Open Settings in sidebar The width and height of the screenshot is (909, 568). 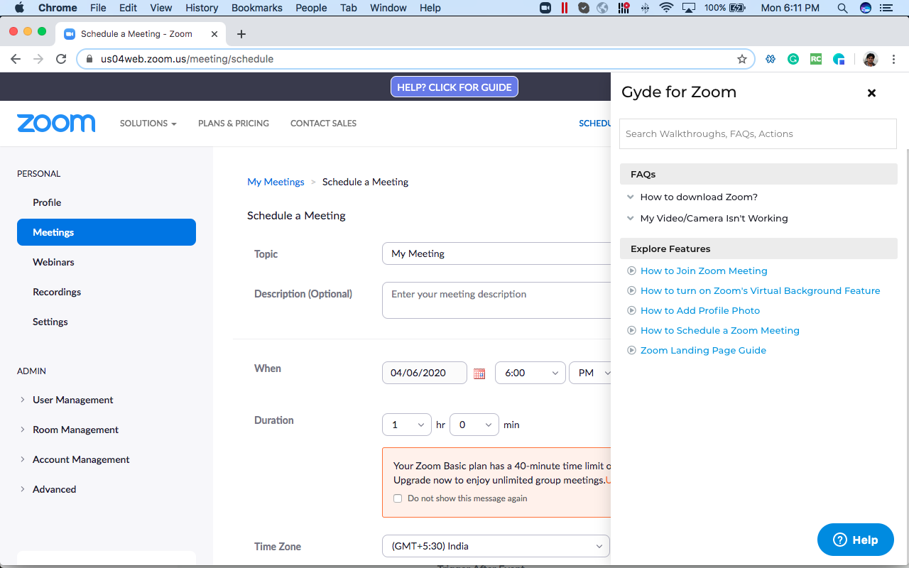pos(50,322)
